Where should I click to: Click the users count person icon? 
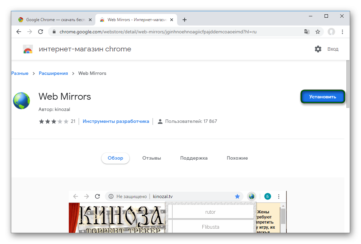160,121
